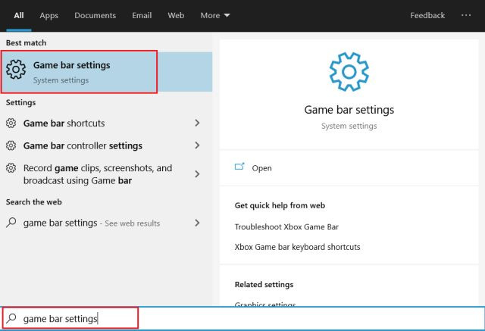Select the Game bar settings best match result
Viewport: 485px width, 331px height.
(106, 72)
